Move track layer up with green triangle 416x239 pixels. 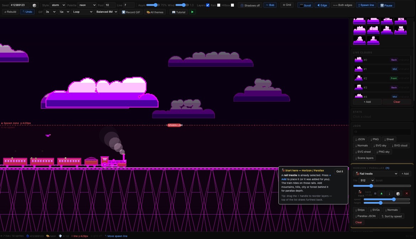[382, 193]
